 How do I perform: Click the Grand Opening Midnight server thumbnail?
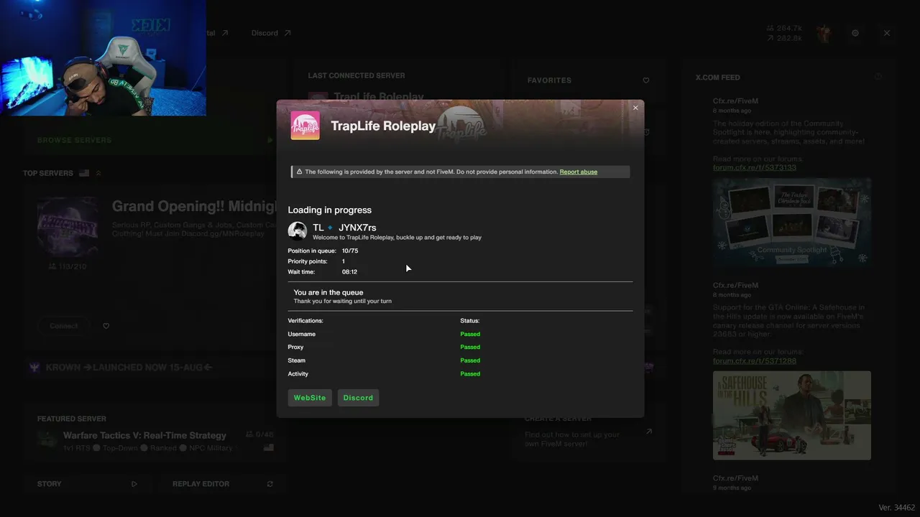coord(68,227)
